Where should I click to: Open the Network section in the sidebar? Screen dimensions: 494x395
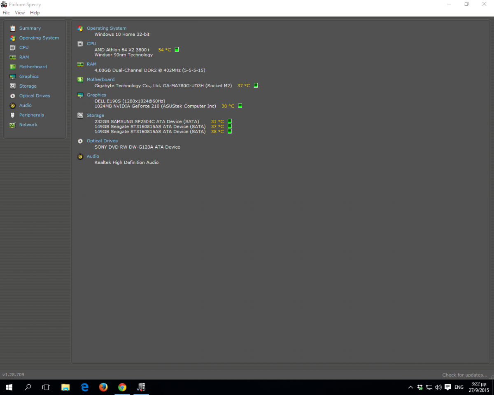pos(28,125)
